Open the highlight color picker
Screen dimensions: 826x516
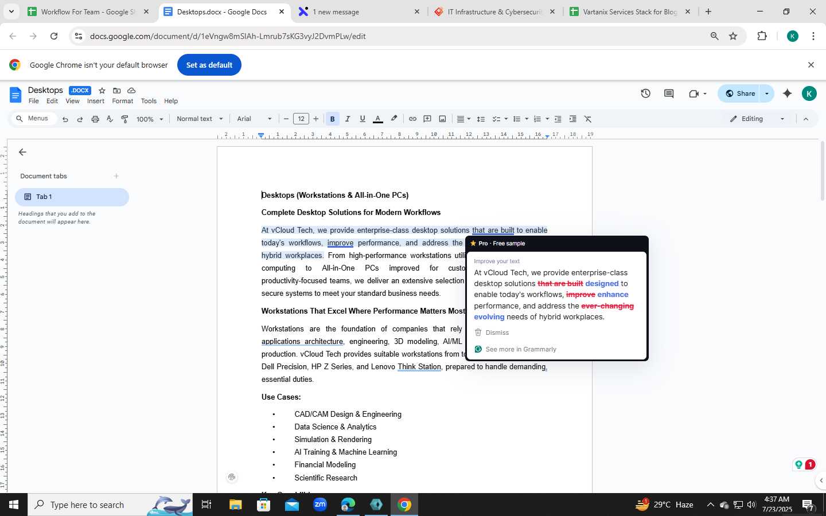pyautogui.click(x=394, y=119)
